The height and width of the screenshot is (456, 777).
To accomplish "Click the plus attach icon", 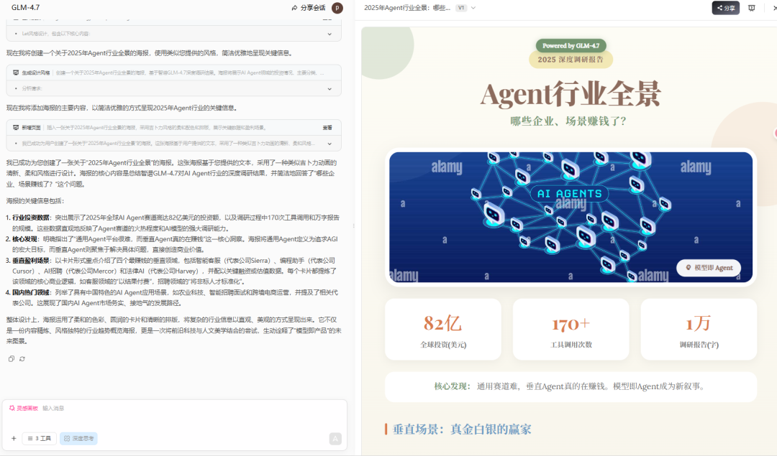I will 14,438.
